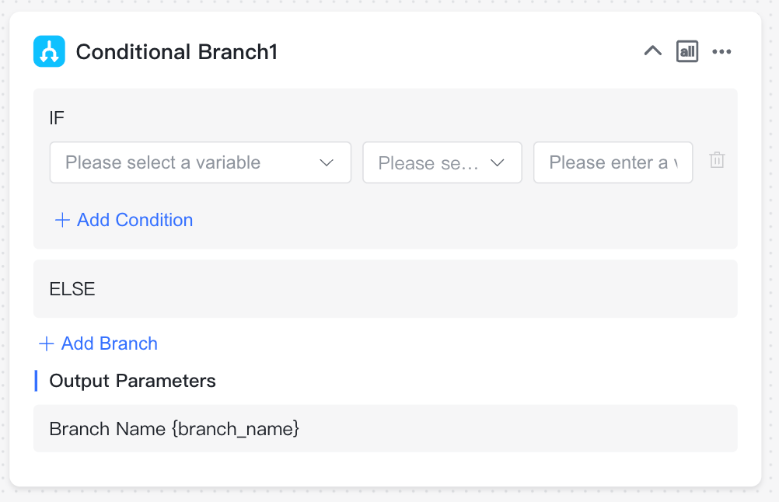Click the 'all' boxed icon in header
Image resolution: width=779 pixels, height=502 pixels.
pyautogui.click(x=687, y=51)
